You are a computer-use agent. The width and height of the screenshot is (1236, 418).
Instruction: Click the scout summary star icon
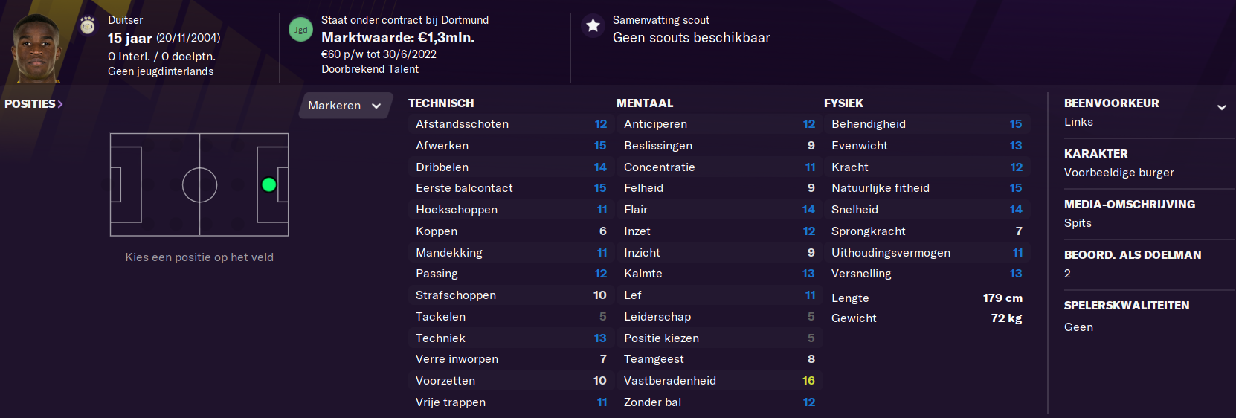[593, 26]
